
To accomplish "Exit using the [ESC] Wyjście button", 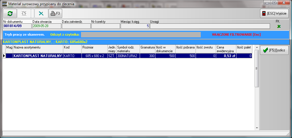I will [x=274, y=13].
